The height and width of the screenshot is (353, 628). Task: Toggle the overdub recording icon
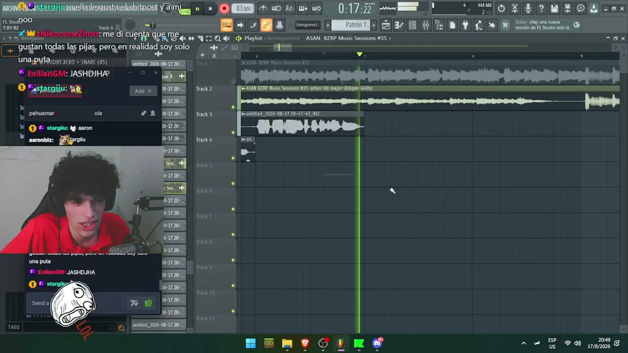coord(303,8)
